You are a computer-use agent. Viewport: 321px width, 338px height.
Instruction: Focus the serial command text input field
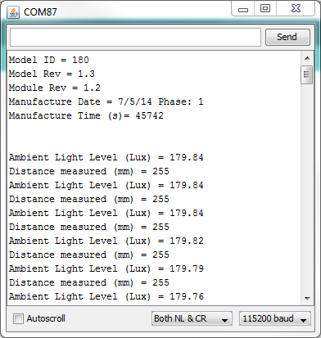(135, 37)
